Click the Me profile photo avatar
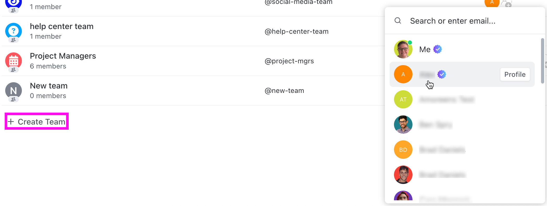The image size is (547, 206). [x=403, y=49]
